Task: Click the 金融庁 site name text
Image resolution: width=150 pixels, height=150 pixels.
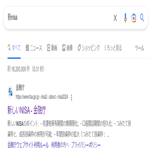Action: coord(20,87)
